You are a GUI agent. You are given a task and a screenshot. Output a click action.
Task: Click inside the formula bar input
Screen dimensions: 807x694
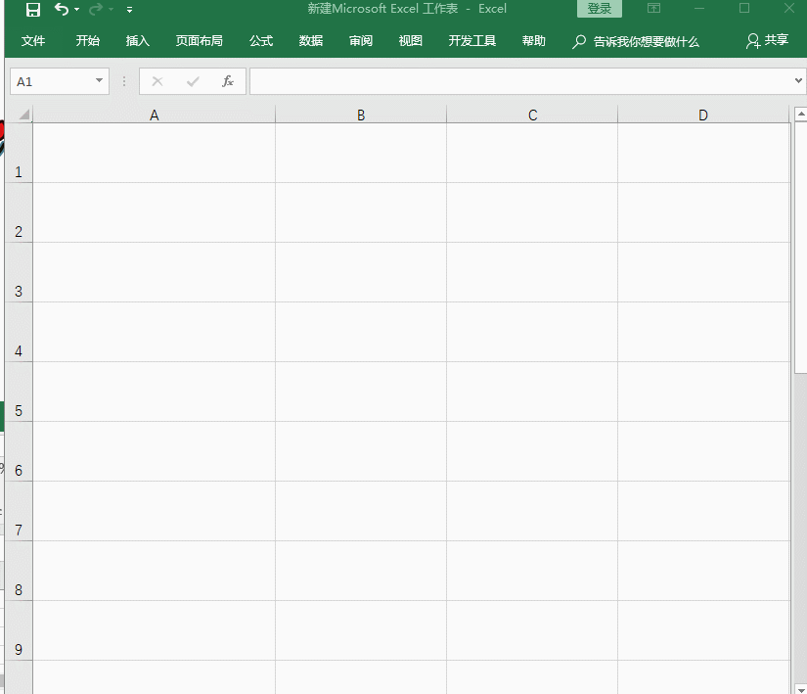click(519, 81)
